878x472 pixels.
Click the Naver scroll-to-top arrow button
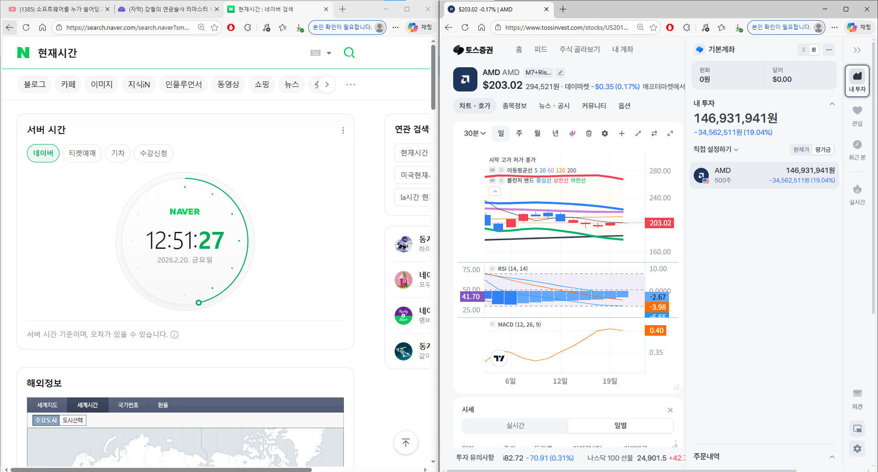pyautogui.click(x=406, y=442)
